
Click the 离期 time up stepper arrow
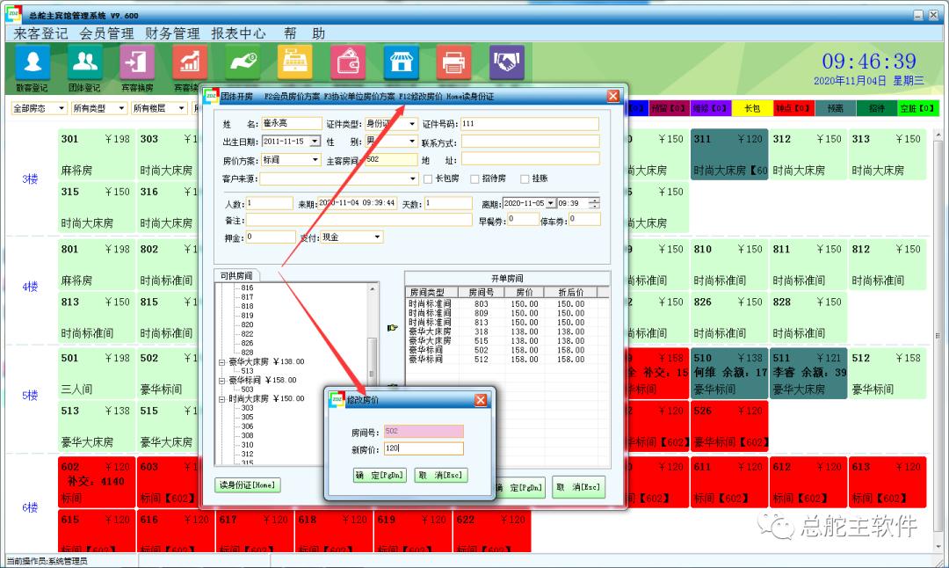(595, 199)
